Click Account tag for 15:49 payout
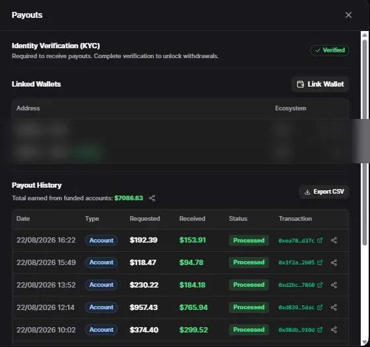Viewport: 370px width, 347px height. (x=101, y=262)
